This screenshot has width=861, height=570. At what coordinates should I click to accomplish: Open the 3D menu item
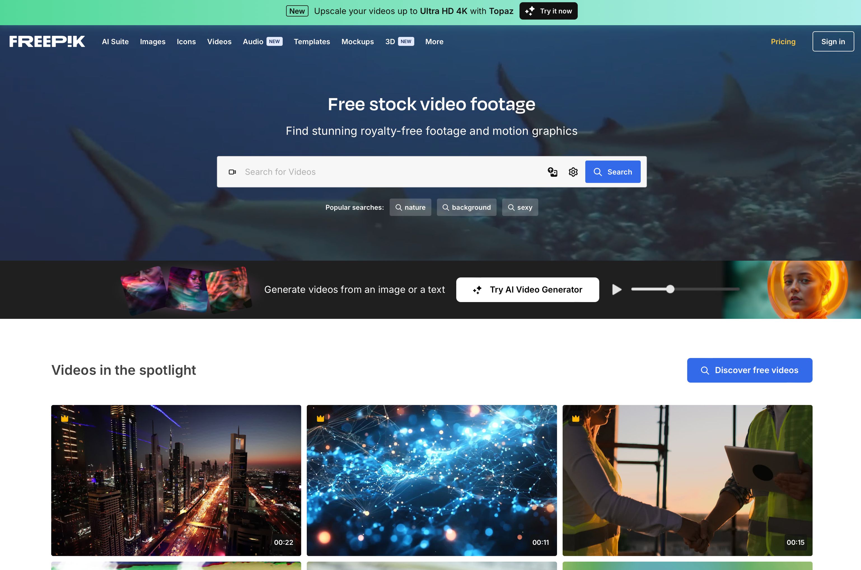tap(390, 41)
